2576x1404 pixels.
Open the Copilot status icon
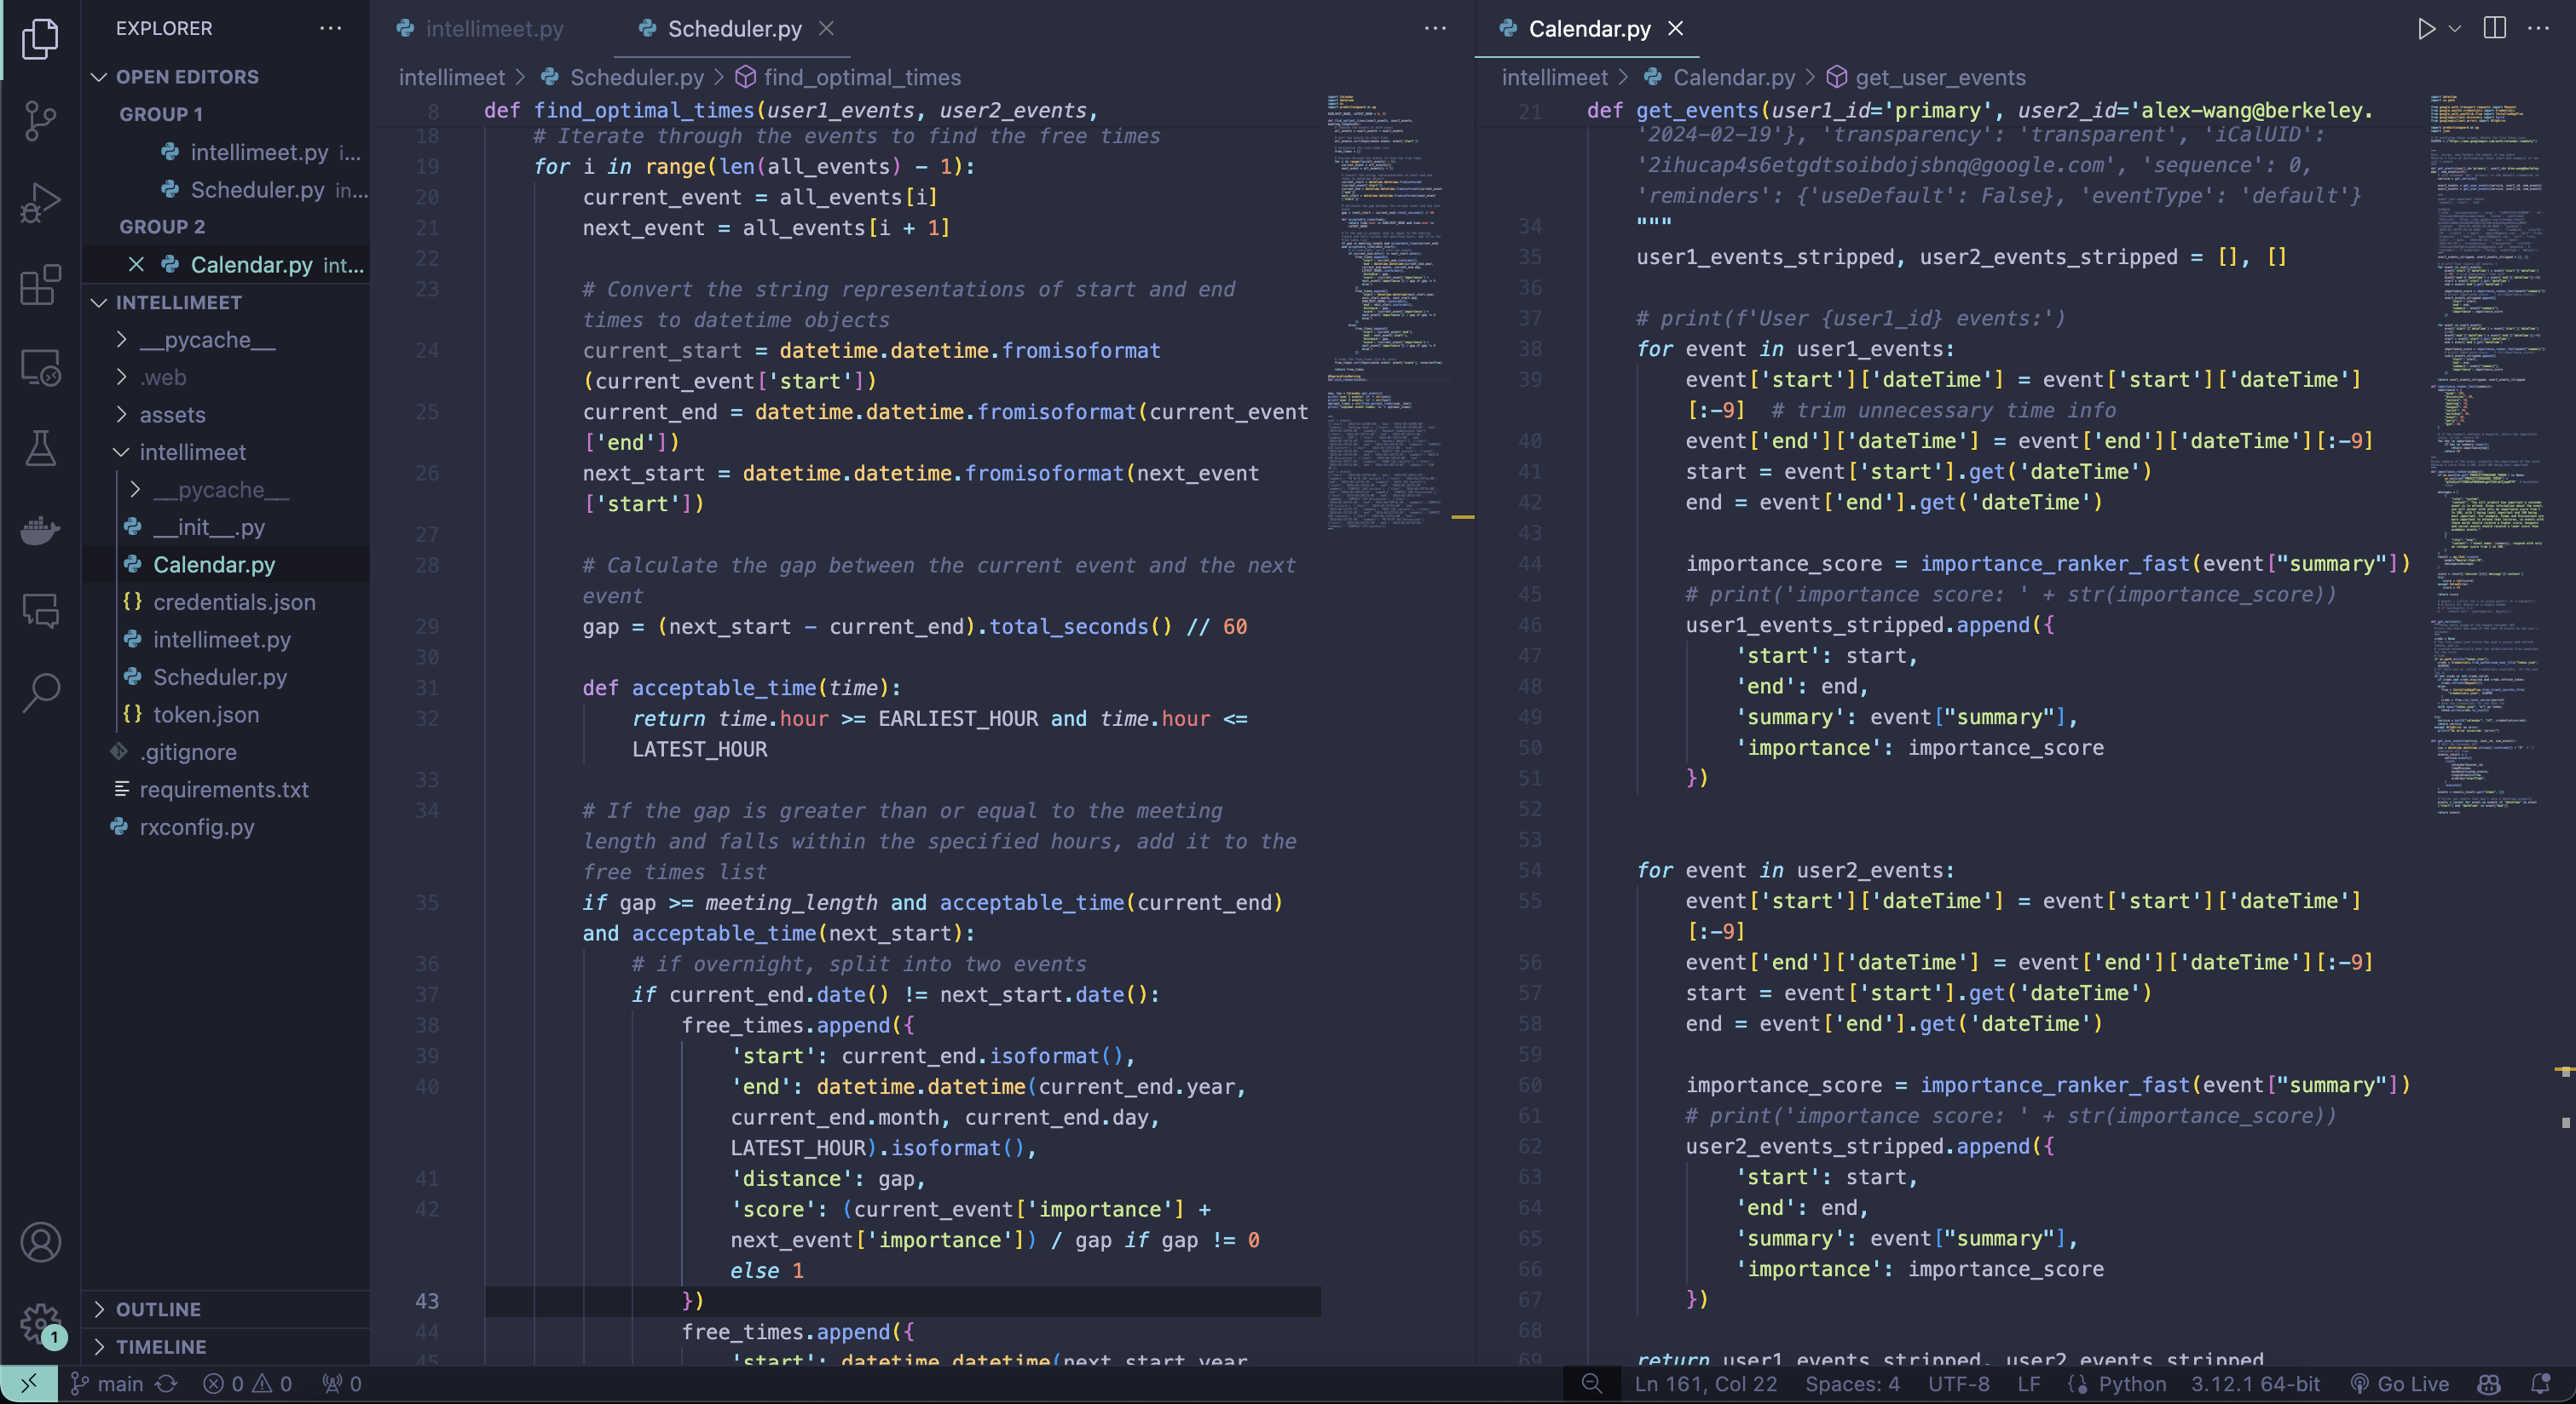point(2489,1384)
